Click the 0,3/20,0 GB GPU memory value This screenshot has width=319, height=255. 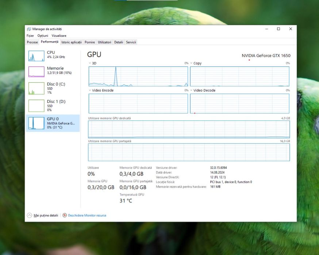click(x=101, y=187)
